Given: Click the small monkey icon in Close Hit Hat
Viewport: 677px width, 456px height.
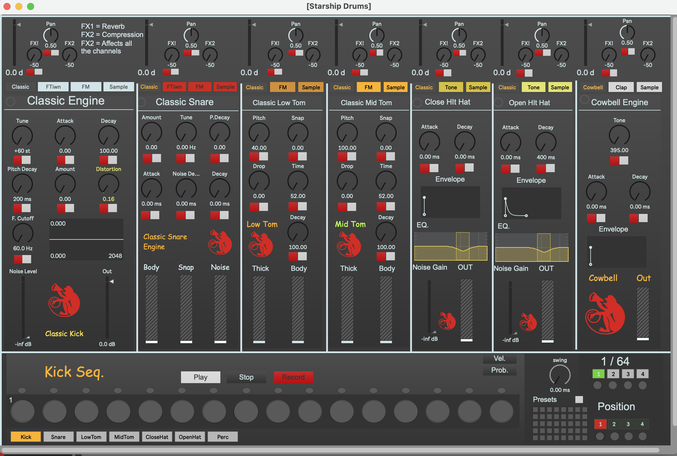Looking at the screenshot, I should tap(447, 321).
